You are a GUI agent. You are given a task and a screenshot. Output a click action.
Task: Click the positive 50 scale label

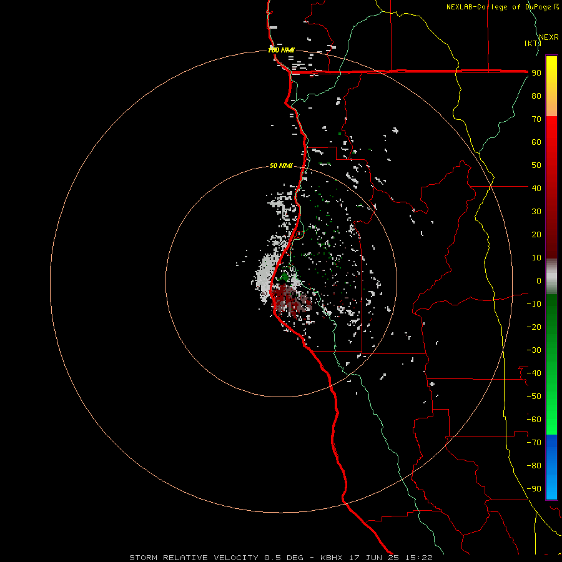click(536, 165)
